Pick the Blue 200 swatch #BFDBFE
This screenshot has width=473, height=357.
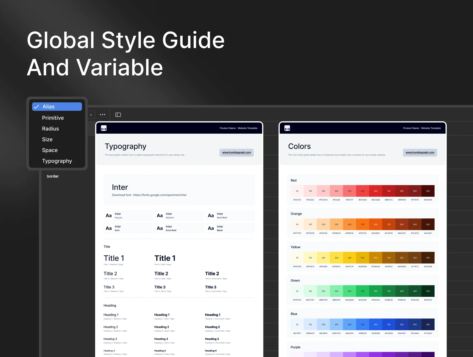(x=323, y=324)
